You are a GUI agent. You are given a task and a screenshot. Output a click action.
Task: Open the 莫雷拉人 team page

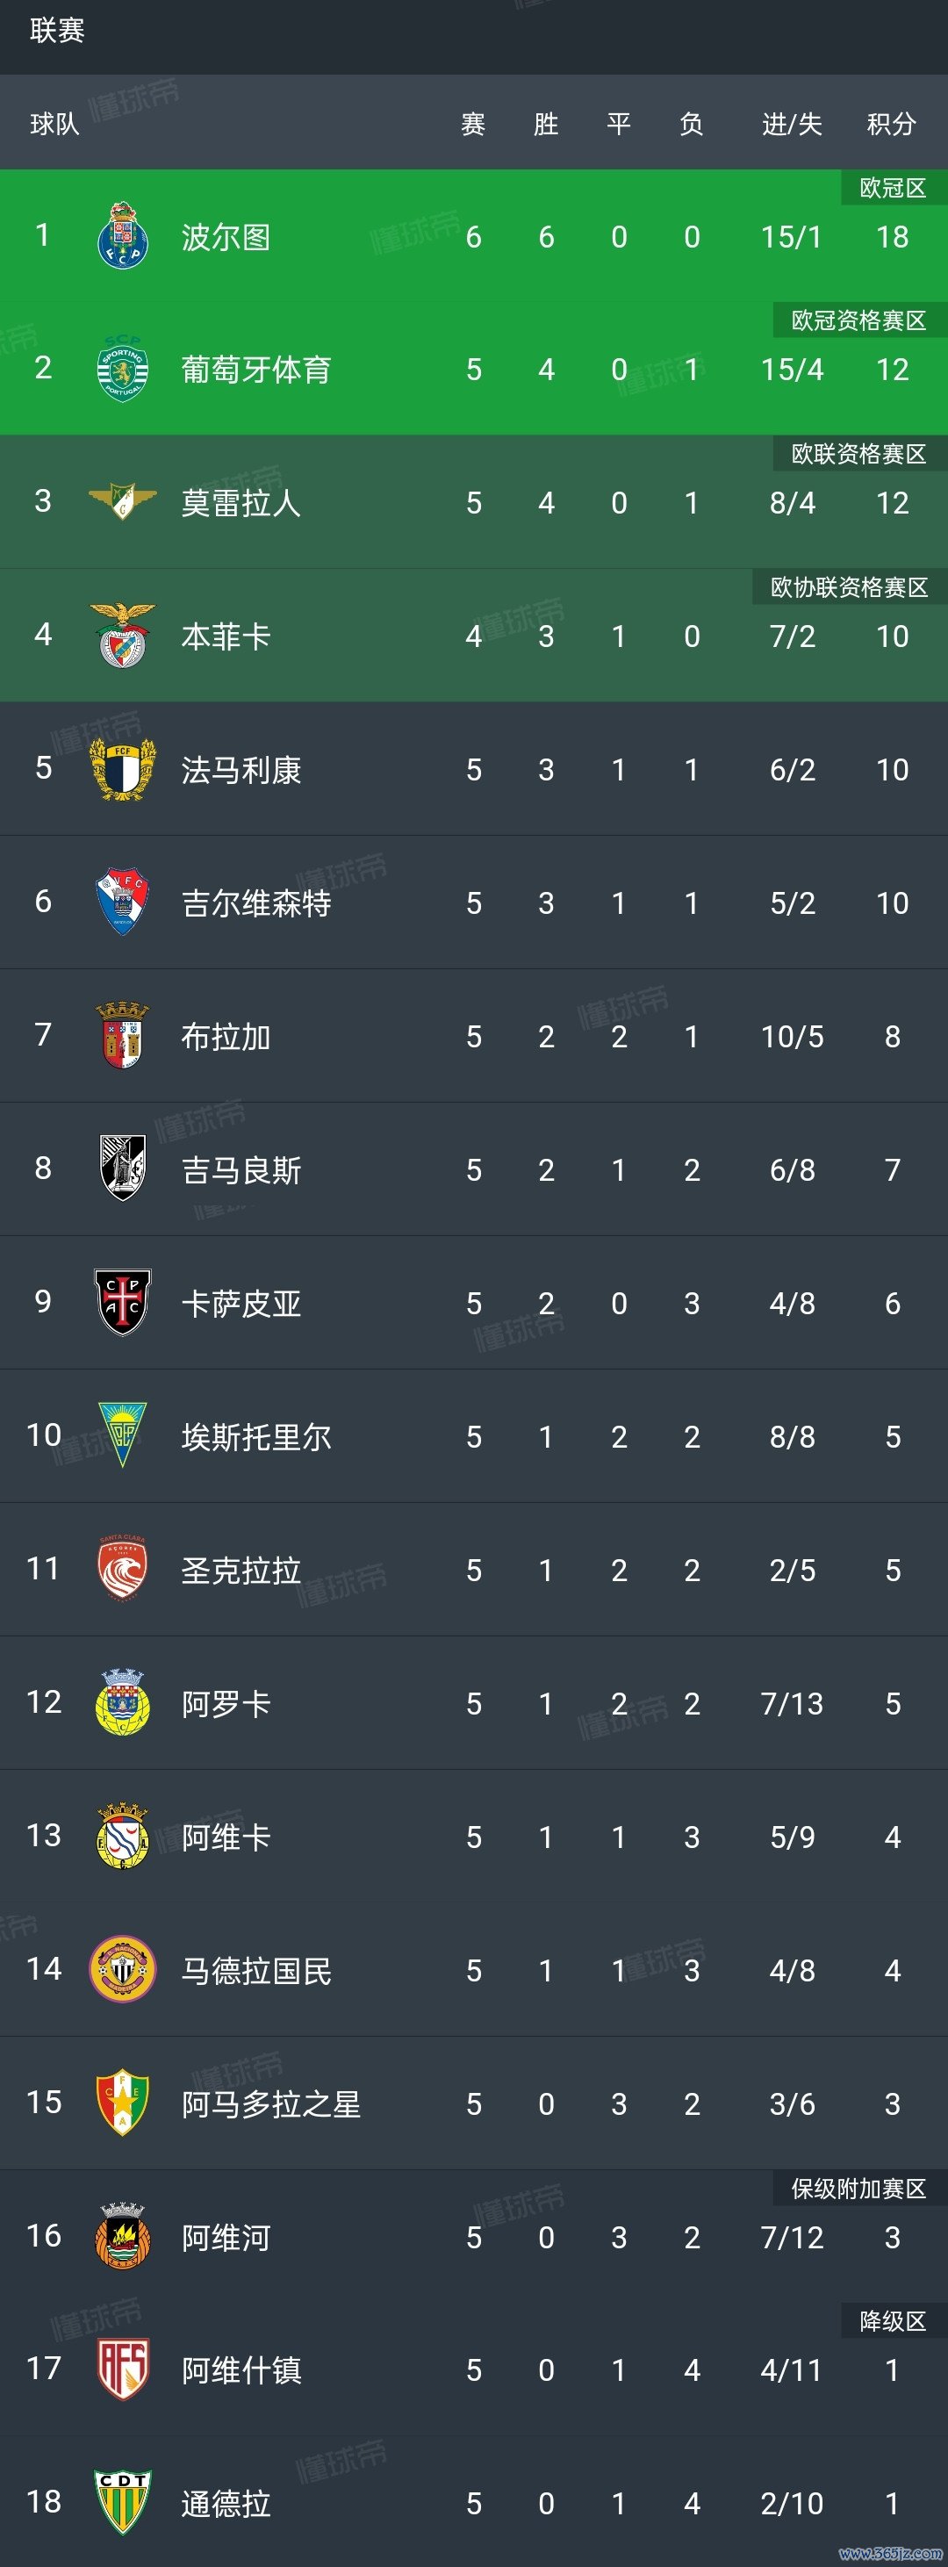click(x=241, y=503)
